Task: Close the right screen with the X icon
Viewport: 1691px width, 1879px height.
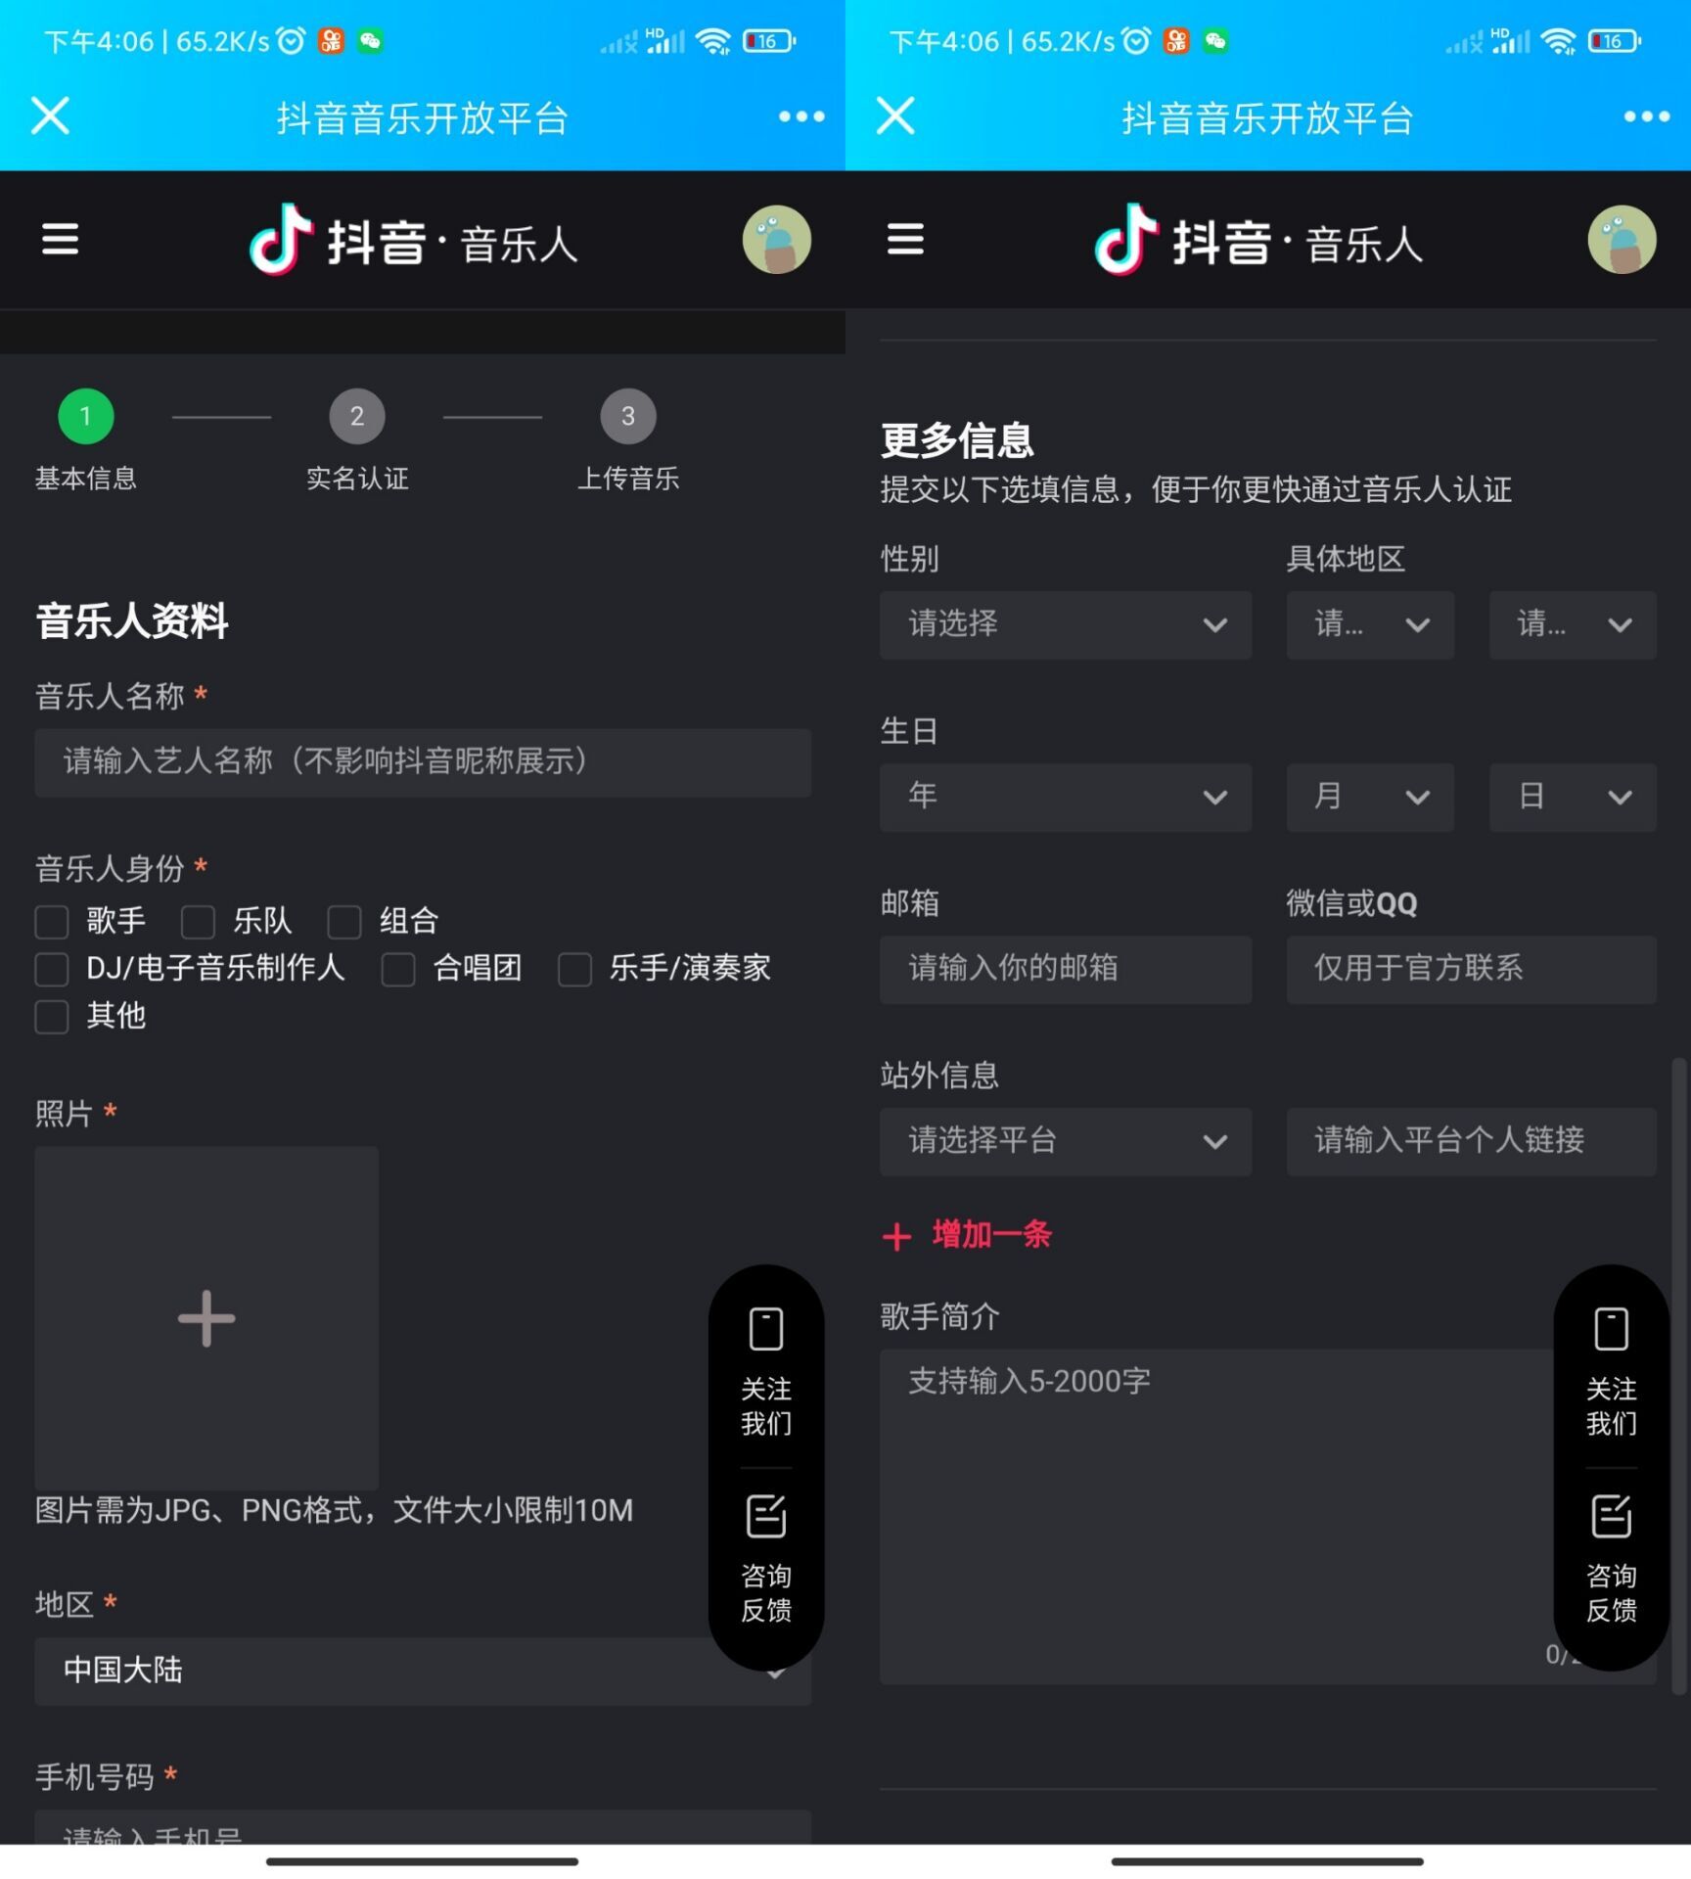Action: point(895,116)
